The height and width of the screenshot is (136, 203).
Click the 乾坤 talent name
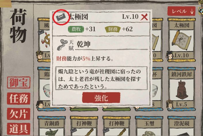(x=84, y=44)
